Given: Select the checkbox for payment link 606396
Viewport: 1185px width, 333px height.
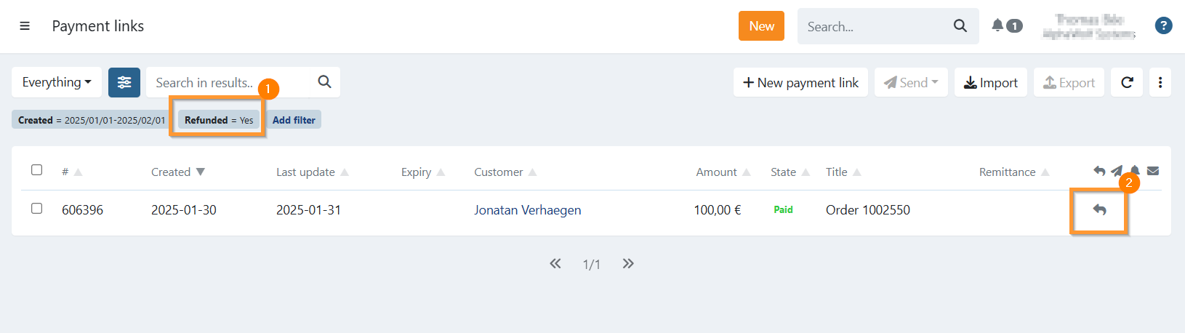Looking at the screenshot, I should [37, 209].
